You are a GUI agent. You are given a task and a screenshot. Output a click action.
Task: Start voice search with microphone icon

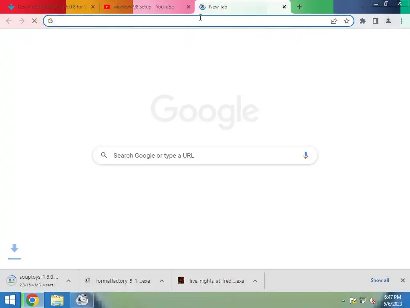pos(305,155)
